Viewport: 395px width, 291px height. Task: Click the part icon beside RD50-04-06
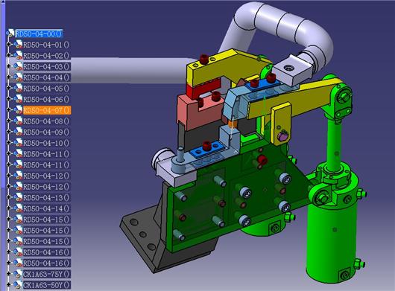coord(18,99)
